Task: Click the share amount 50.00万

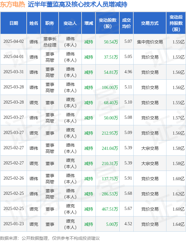Action: [x=111, y=118]
